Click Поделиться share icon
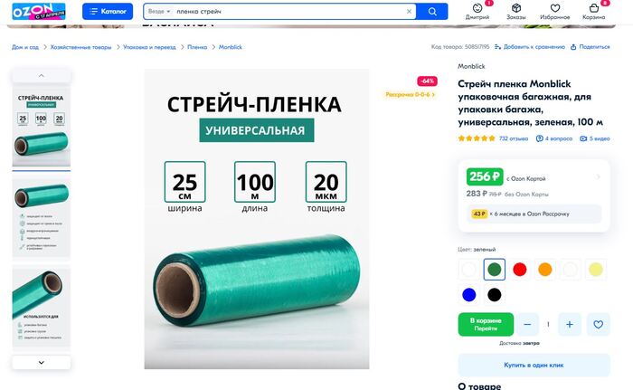This screenshot has height=390, width=633. [573, 47]
